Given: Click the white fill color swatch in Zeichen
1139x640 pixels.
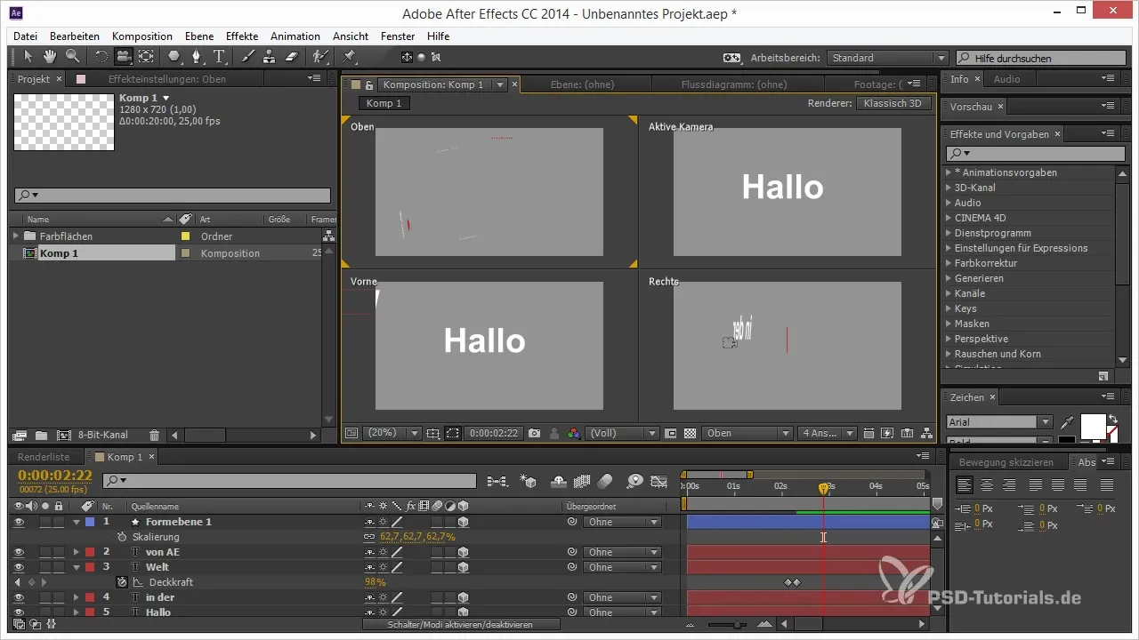Looking at the screenshot, I should 1093,426.
